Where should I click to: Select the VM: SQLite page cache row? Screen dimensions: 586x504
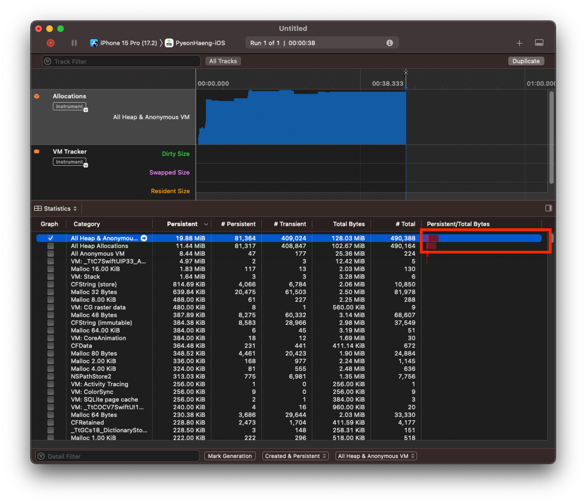(x=289, y=399)
